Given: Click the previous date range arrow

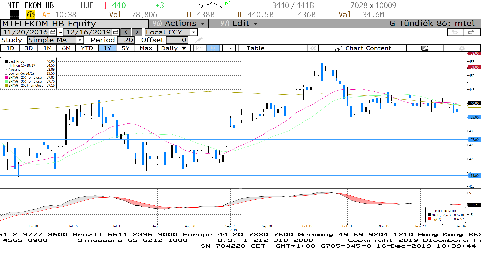Looking at the screenshot, I should (126, 32).
